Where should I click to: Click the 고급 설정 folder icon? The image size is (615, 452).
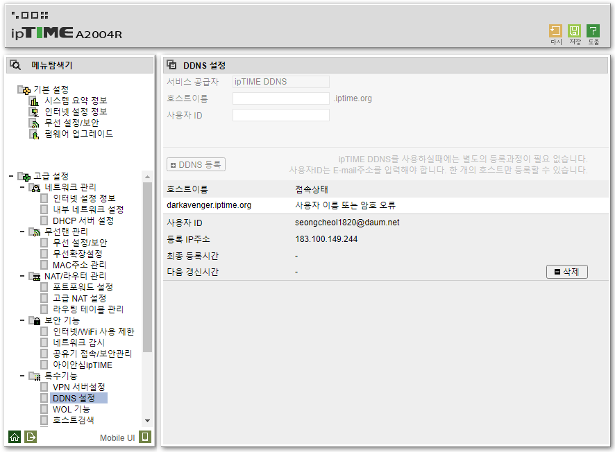pyautogui.click(x=24, y=176)
